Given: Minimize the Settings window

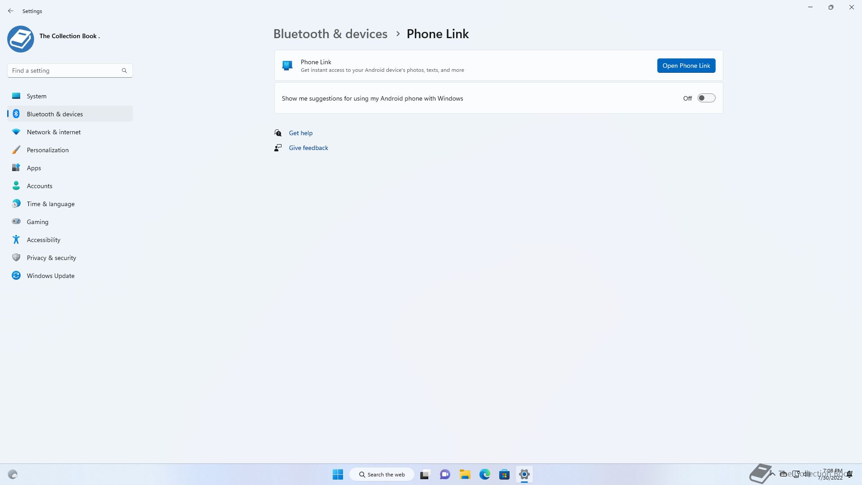Looking at the screenshot, I should point(810,7).
